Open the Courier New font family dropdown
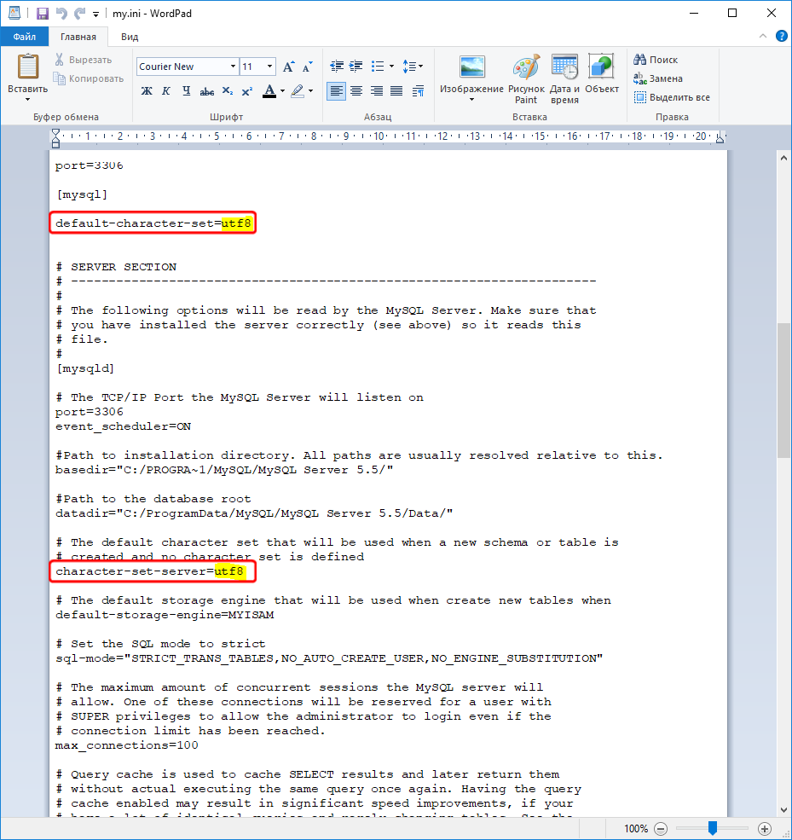 tap(233, 67)
